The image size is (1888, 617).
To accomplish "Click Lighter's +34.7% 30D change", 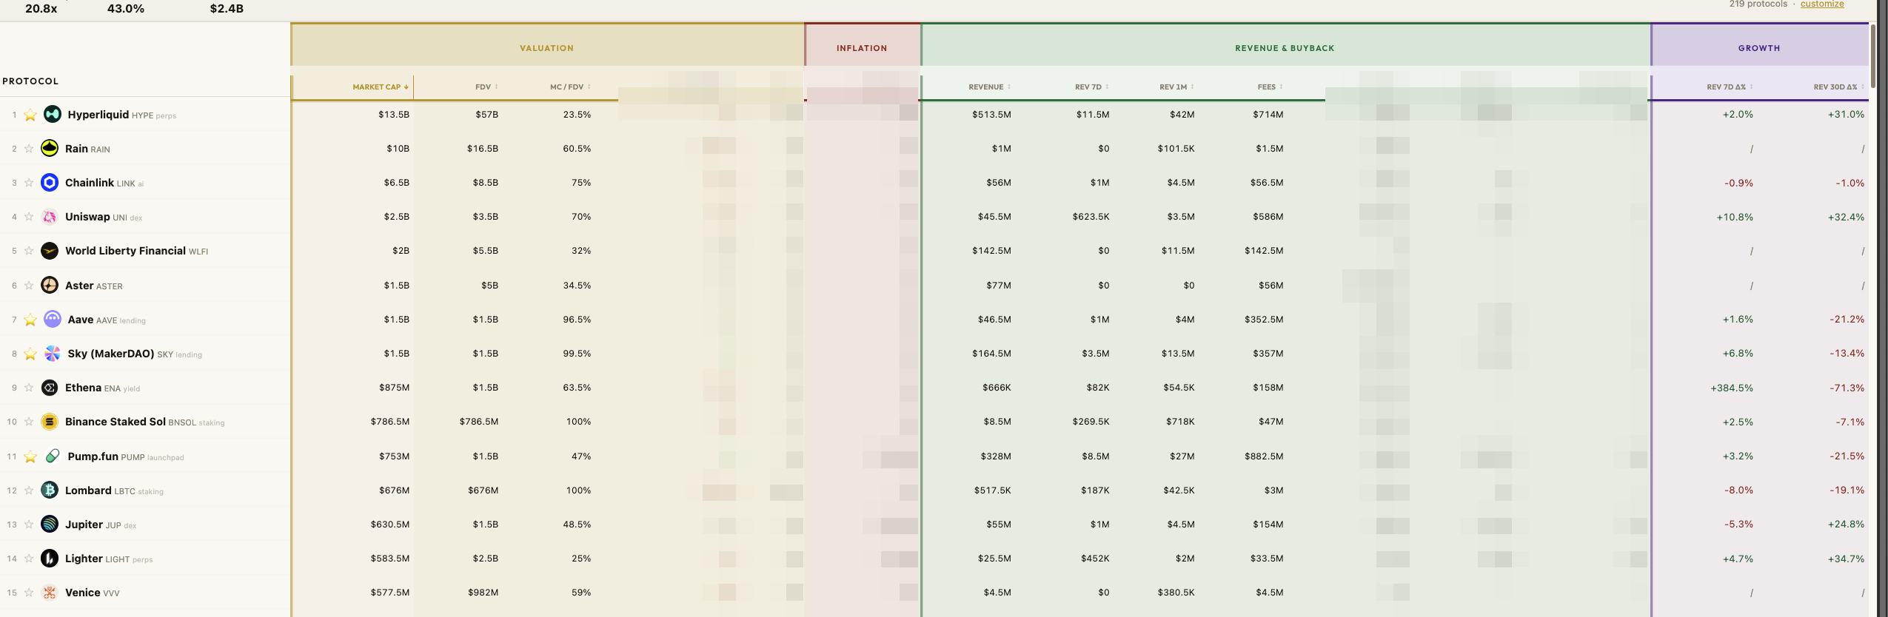I will (x=1846, y=559).
